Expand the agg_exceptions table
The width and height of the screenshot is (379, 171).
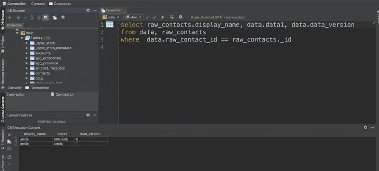27,58
